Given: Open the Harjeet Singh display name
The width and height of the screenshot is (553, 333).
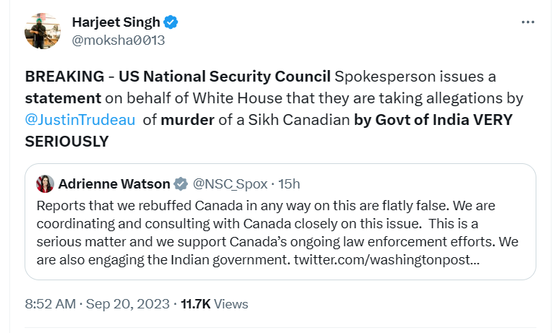Looking at the screenshot, I should [x=116, y=22].
